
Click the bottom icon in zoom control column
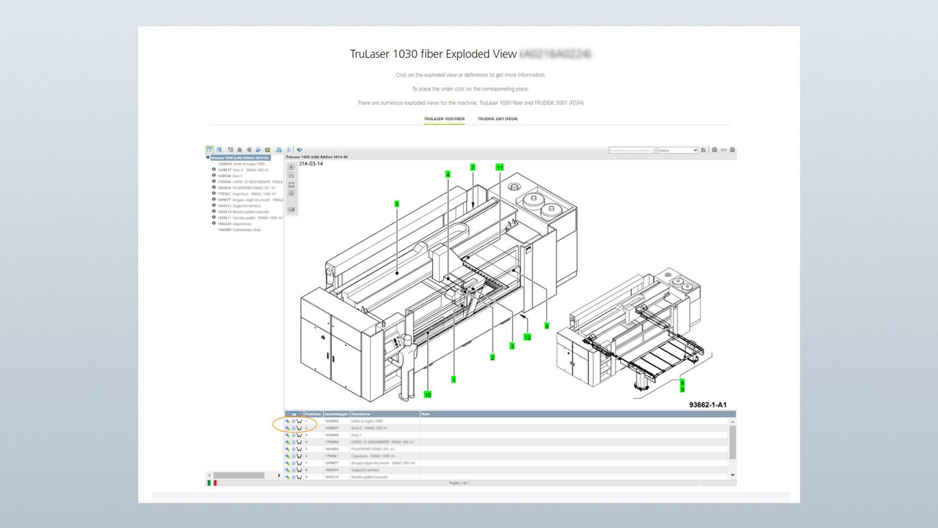[291, 210]
